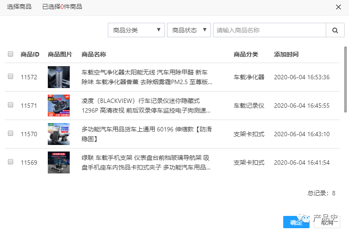The width and height of the screenshot is (349, 233).
Task: Open the 绿联 phone mount thumbnail
Action: (x=59, y=162)
